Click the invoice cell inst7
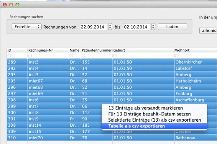Screen dimensions: 217x144 (x=48, y=106)
